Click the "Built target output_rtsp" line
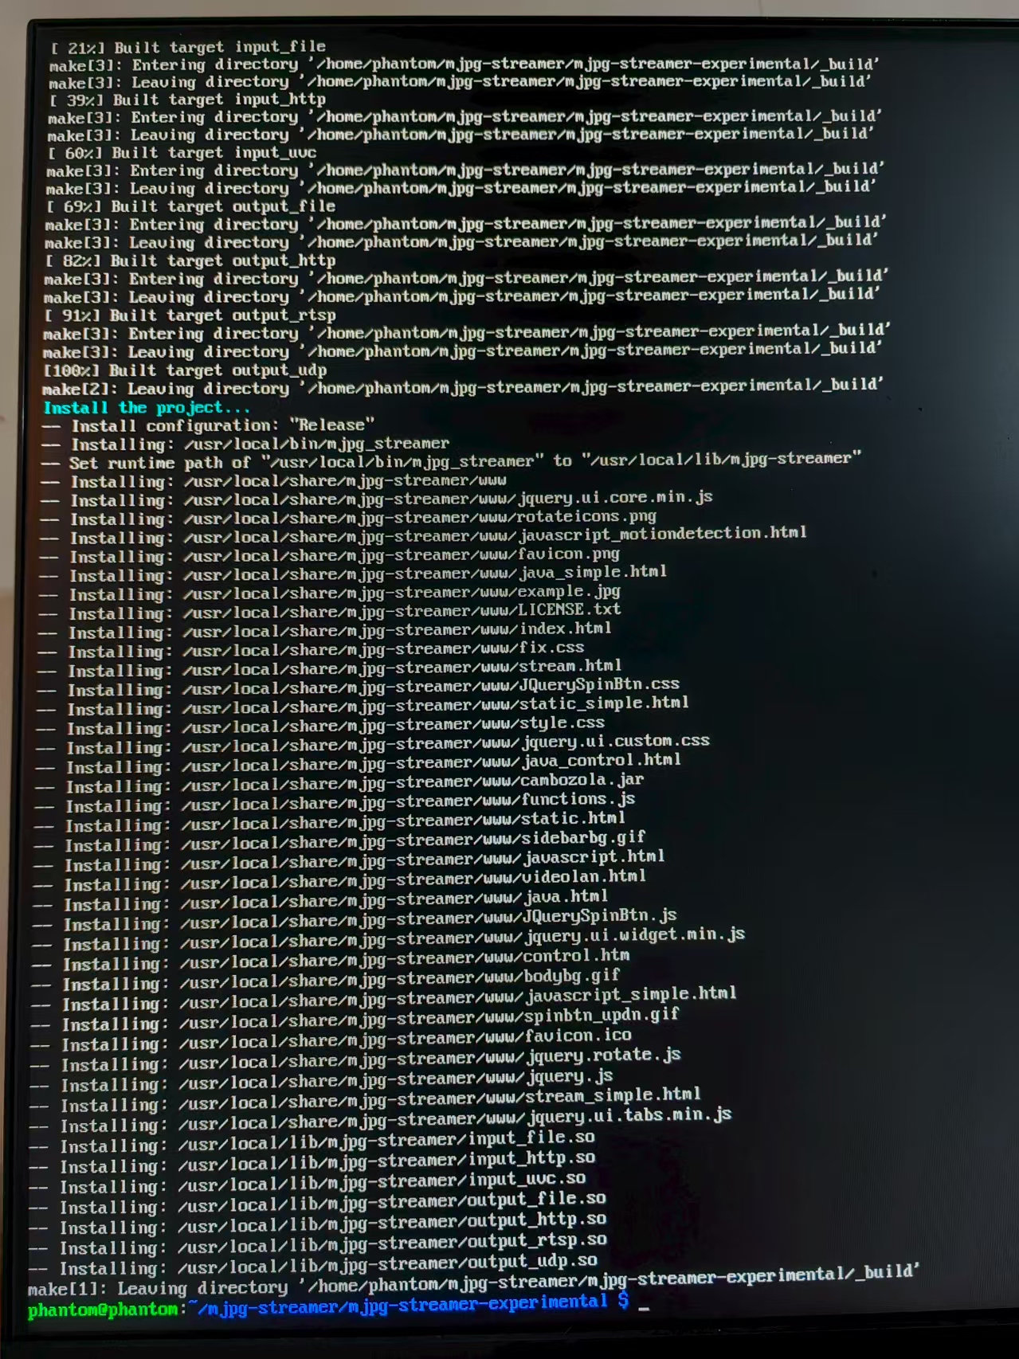This screenshot has height=1359, width=1019. (190, 315)
